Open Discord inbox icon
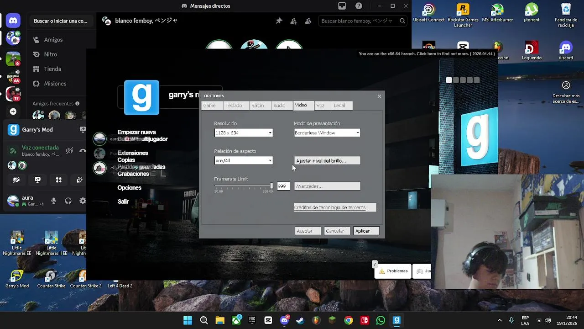The image size is (584, 329). pos(342,6)
